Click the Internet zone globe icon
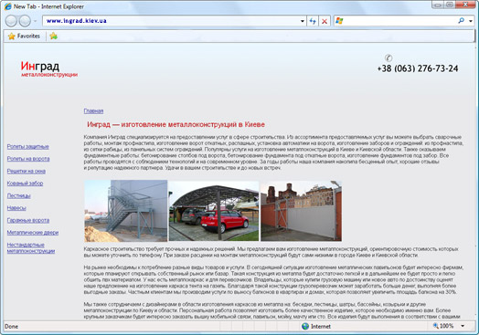 click(305, 326)
